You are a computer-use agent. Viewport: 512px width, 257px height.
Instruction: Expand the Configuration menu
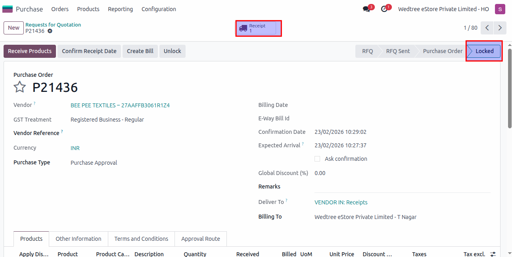[x=159, y=9]
